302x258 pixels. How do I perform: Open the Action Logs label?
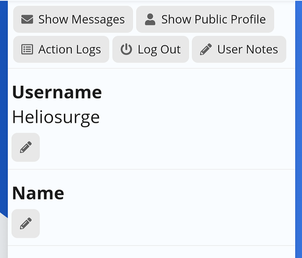point(70,50)
